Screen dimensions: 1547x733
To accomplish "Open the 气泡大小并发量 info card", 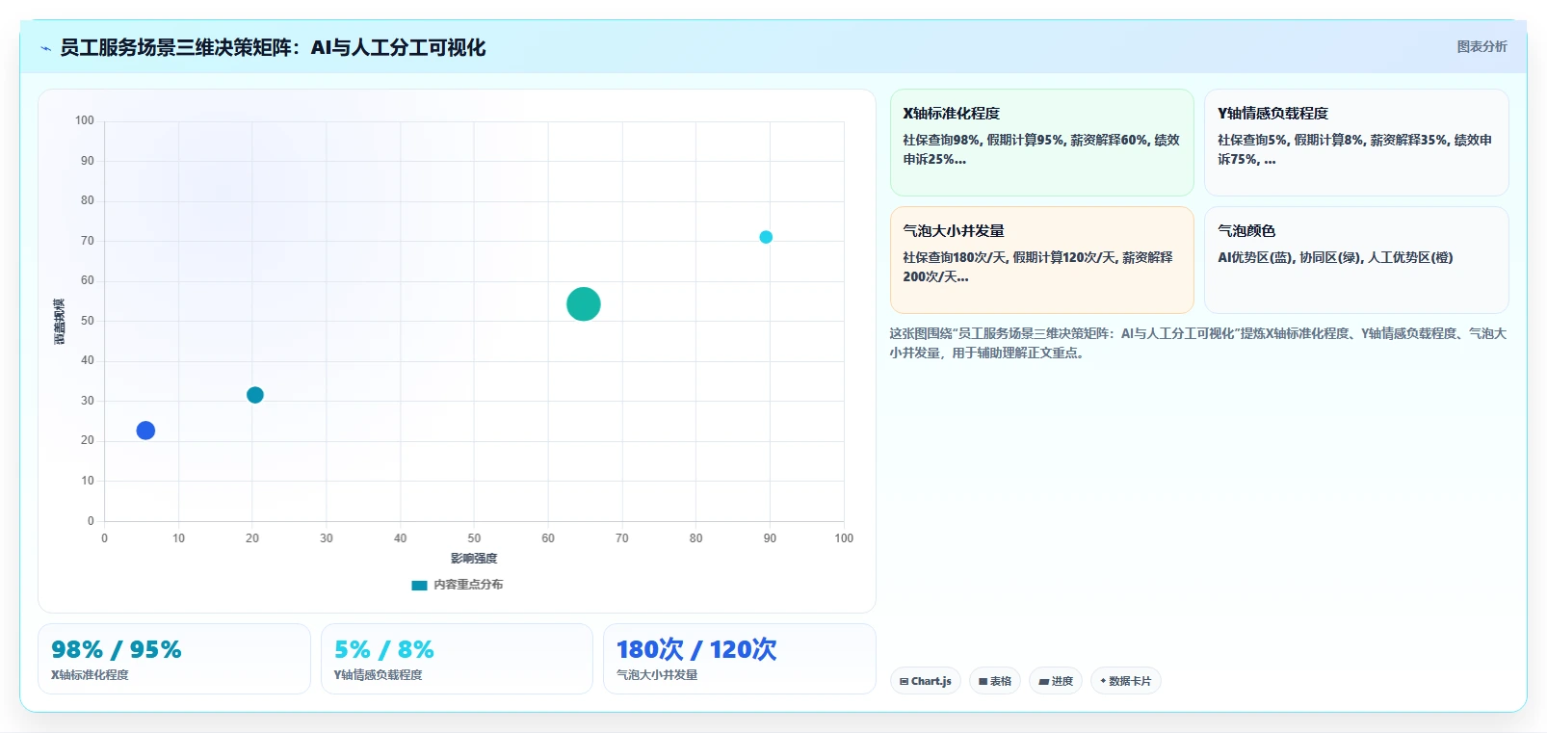I will click(x=1042, y=260).
